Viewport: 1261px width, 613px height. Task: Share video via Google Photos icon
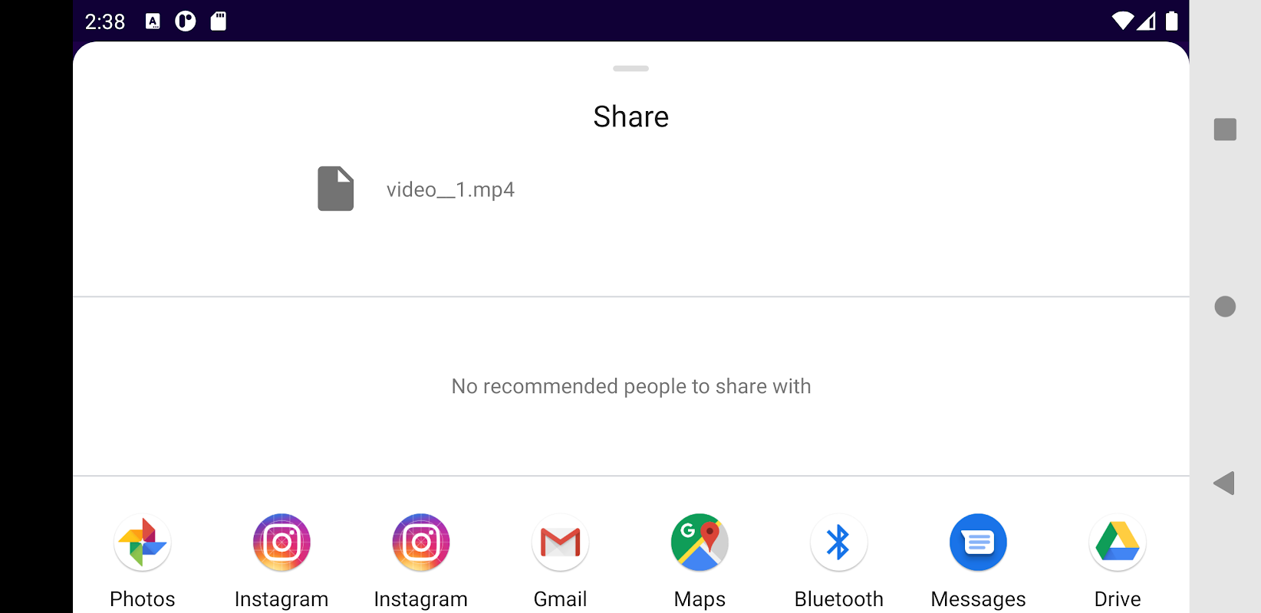143,543
